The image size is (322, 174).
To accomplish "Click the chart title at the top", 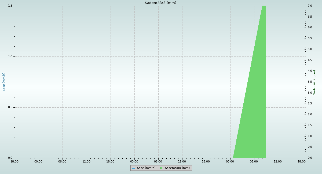I will click(x=160, y=3).
